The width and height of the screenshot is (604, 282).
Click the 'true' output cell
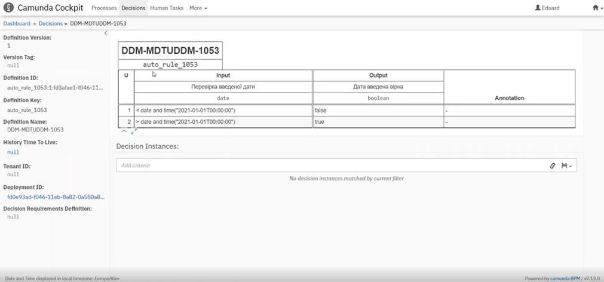pos(378,122)
